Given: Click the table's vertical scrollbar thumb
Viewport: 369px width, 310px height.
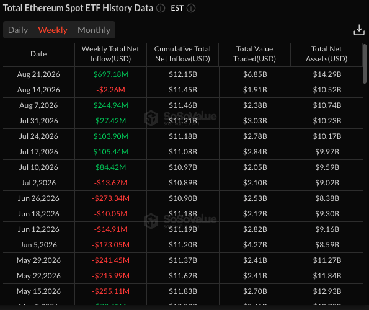Looking at the screenshot, I should pos(365,64).
